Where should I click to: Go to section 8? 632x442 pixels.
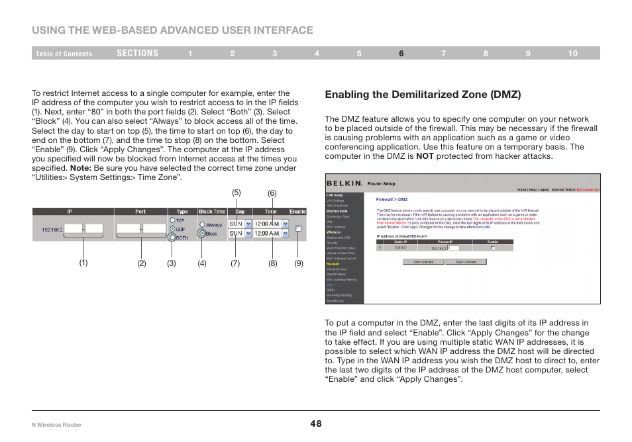pos(486,54)
